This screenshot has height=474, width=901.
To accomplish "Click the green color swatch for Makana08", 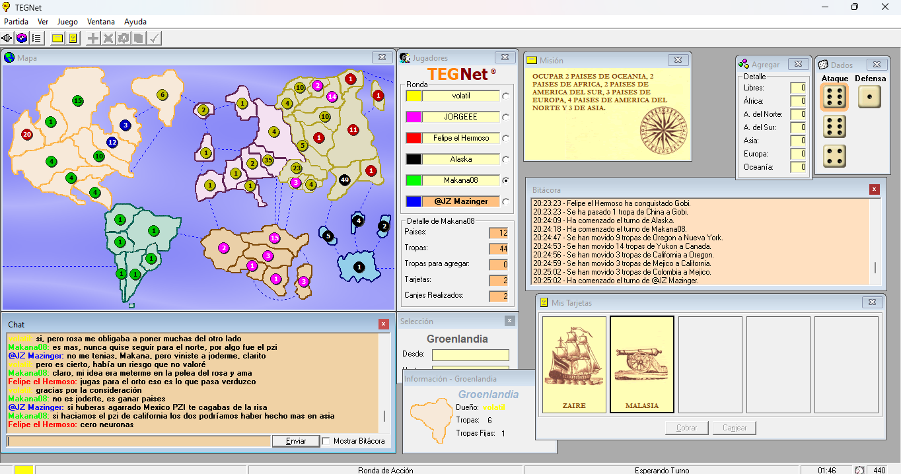I will coord(414,180).
